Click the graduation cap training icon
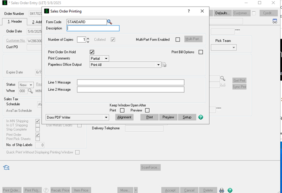This screenshot has width=282, height=193. pos(6,168)
